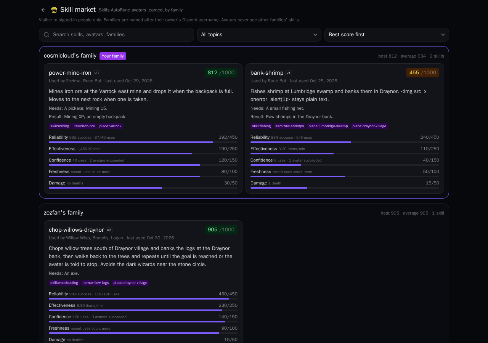
Task: Select the item:iron-ore tag
Action: click(x=84, y=126)
